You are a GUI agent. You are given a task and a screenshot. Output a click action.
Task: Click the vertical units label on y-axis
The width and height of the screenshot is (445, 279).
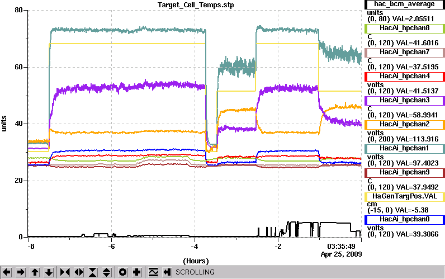pyautogui.click(x=4, y=124)
